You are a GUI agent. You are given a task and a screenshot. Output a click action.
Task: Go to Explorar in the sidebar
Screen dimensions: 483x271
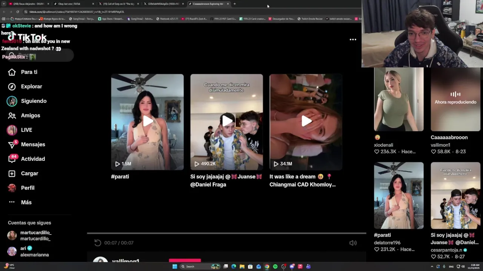pos(25,87)
